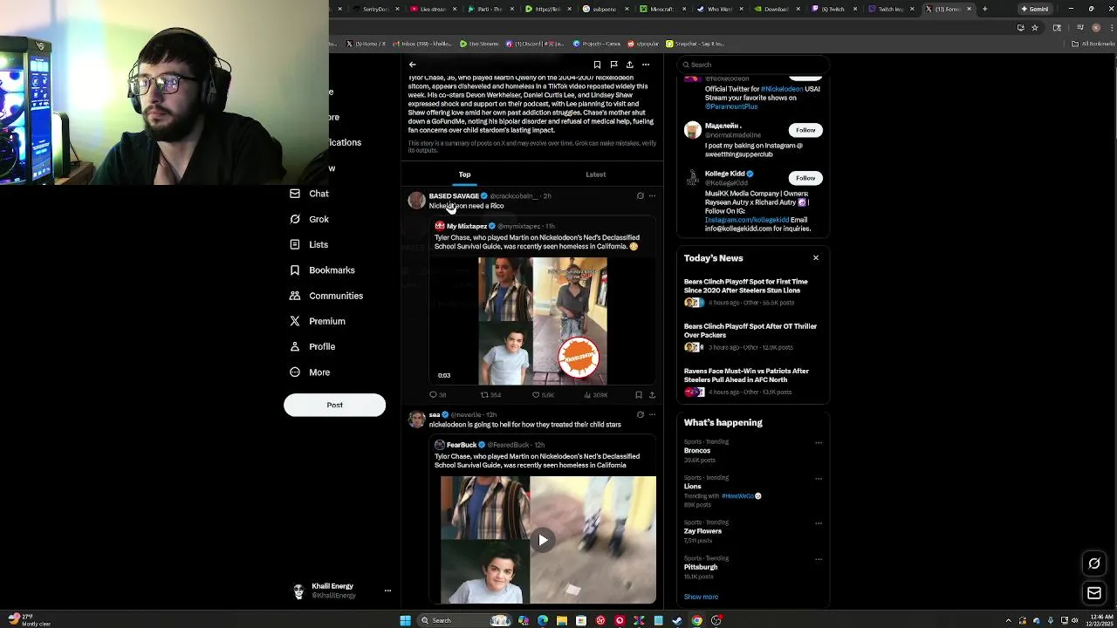Open Google Chrome from the taskbar
1117x628 pixels.
(x=696, y=621)
